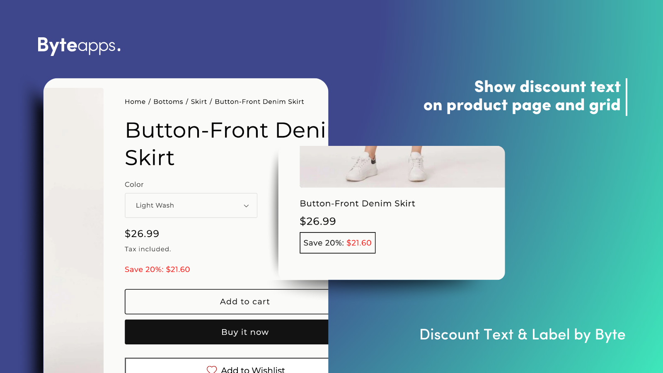Open the Bottoms breadcrumb link

pos(168,102)
